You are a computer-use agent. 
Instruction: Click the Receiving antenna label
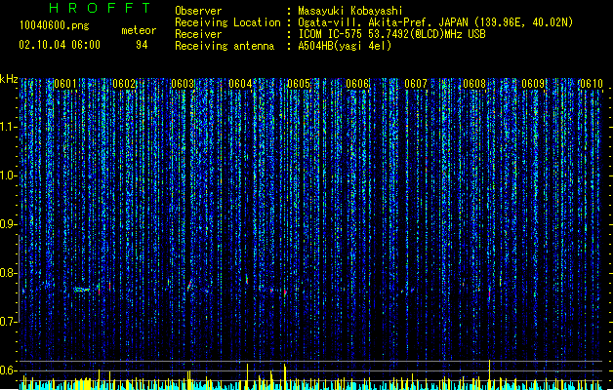tap(225, 46)
